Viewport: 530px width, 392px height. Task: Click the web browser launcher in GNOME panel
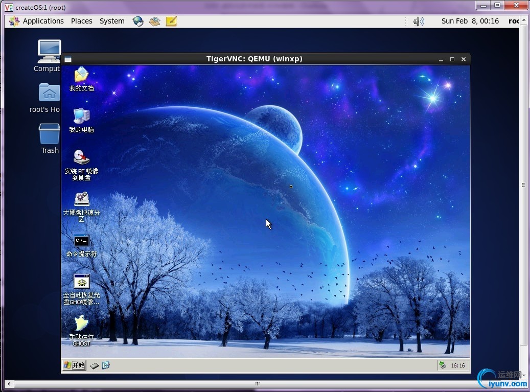(x=138, y=21)
